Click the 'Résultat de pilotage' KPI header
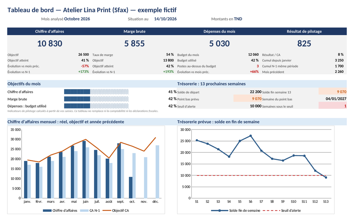 coord(304,31)
